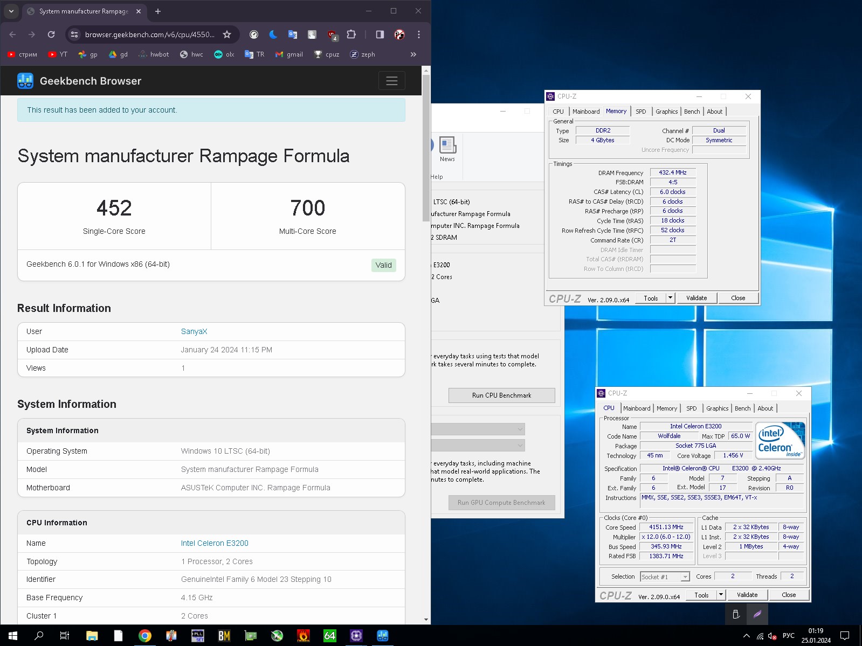
Task: Open the Geekbench Browser hamburger menu
Action: coord(391,81)
